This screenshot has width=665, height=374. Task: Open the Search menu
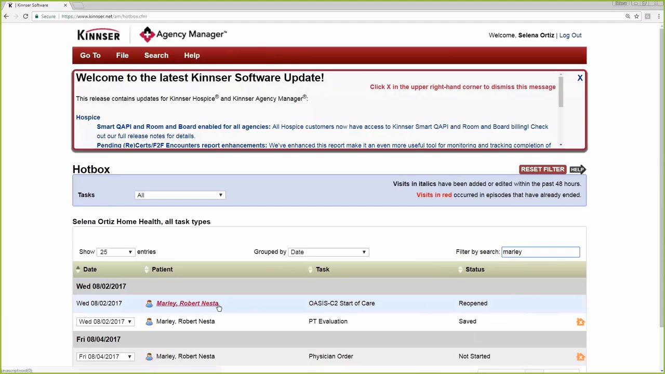tap(156, 56)
